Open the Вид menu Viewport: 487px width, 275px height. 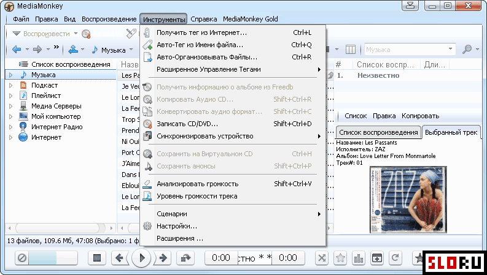coord(69,19)
